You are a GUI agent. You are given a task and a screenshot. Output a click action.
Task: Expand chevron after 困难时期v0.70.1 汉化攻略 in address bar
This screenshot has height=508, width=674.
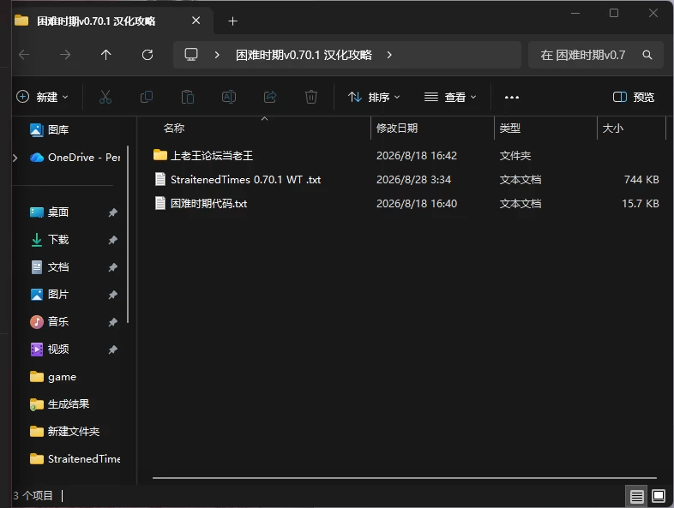[x=389, y=55]
